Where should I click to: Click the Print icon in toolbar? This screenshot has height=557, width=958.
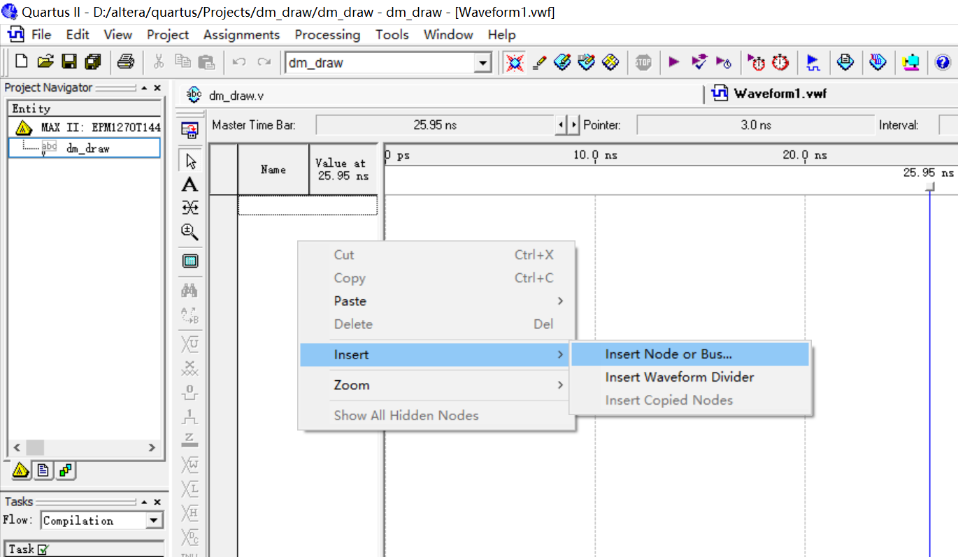pos(126,62)
